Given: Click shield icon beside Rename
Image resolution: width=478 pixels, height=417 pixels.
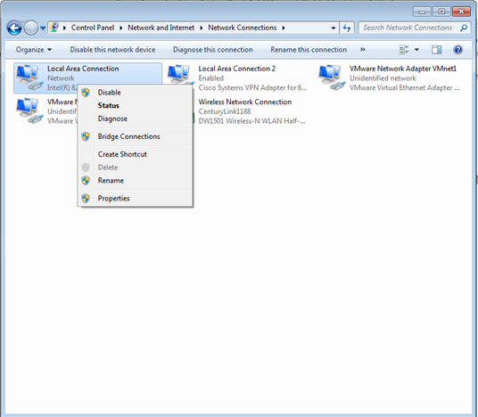Looking at the screenshot, I should (x=86, y=180).
